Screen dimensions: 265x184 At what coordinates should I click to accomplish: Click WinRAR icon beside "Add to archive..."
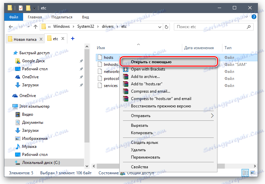[x=126, y=77]
